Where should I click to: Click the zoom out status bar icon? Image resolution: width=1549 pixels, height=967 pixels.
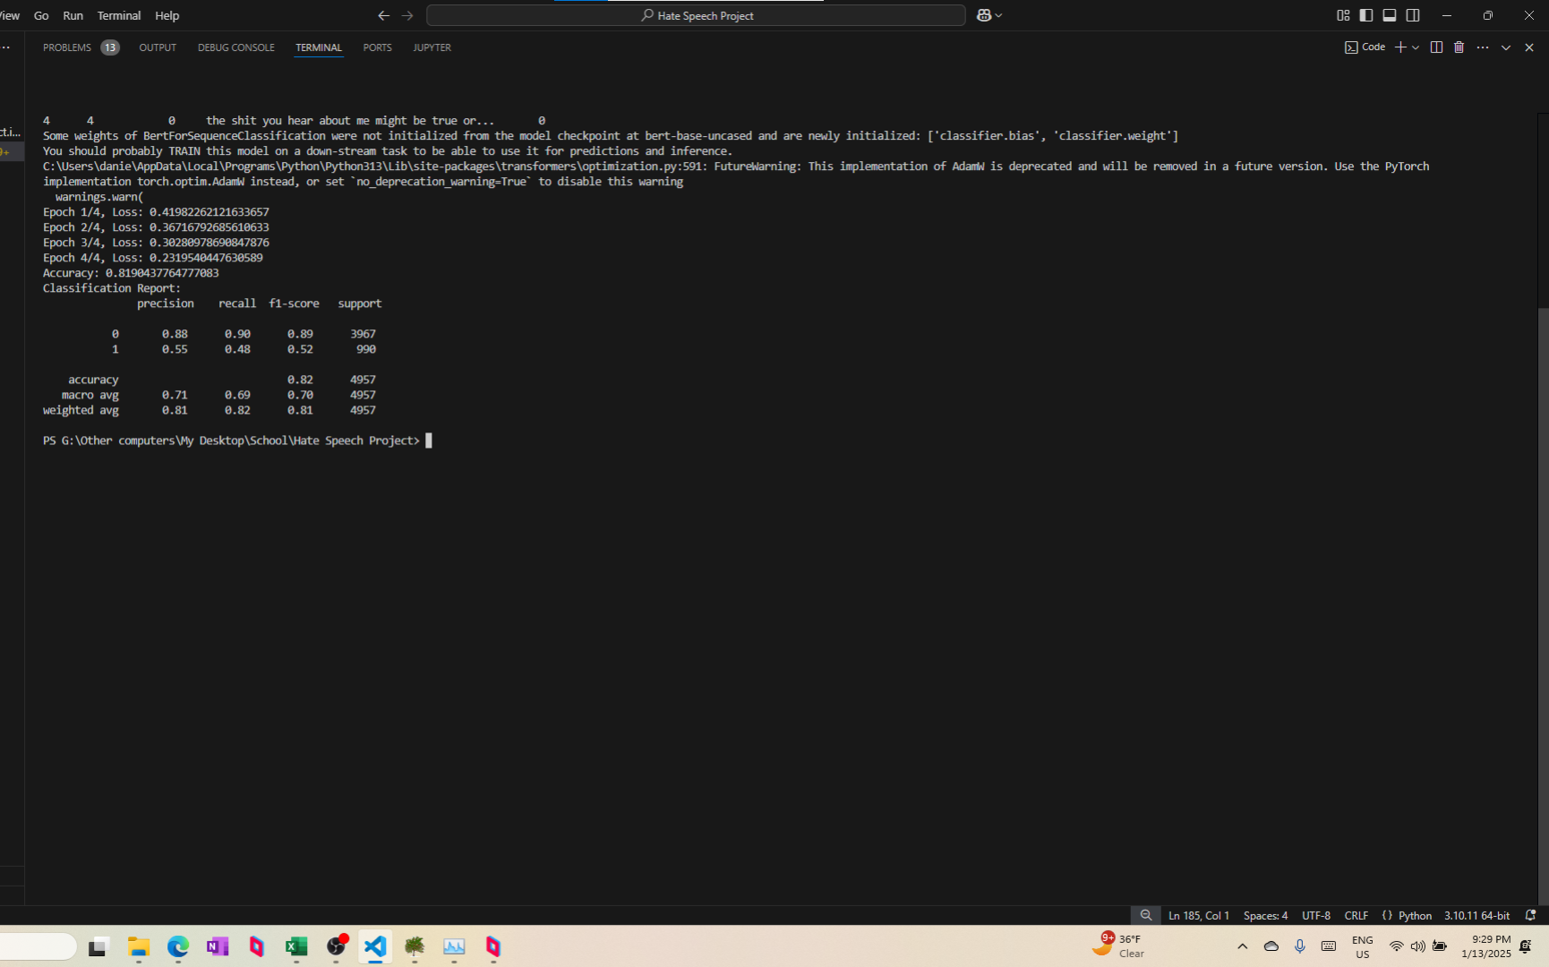pos(1145,915)
